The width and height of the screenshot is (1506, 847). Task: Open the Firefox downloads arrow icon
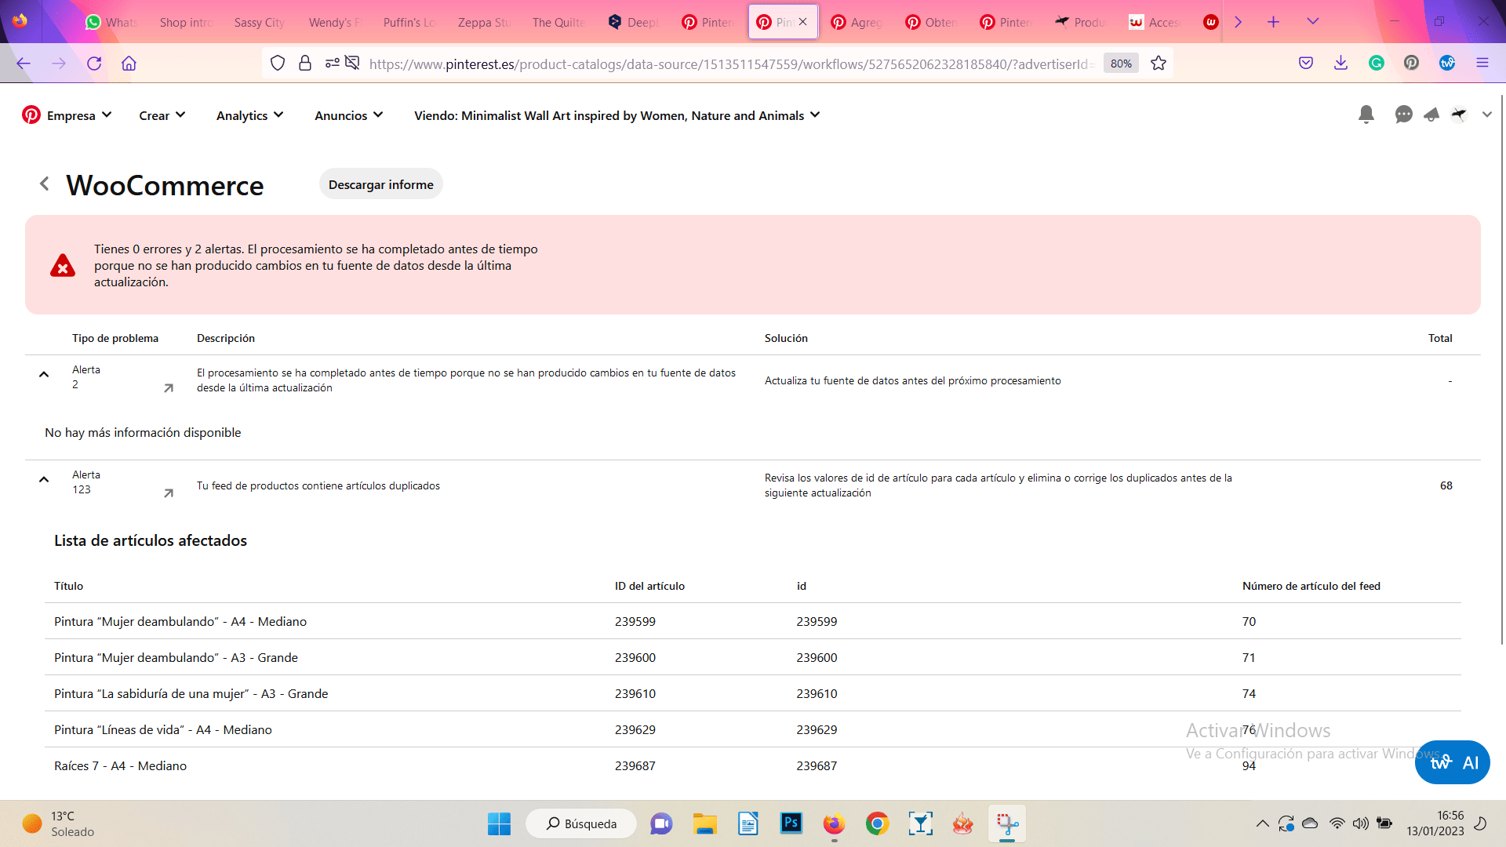[1340, 64]
